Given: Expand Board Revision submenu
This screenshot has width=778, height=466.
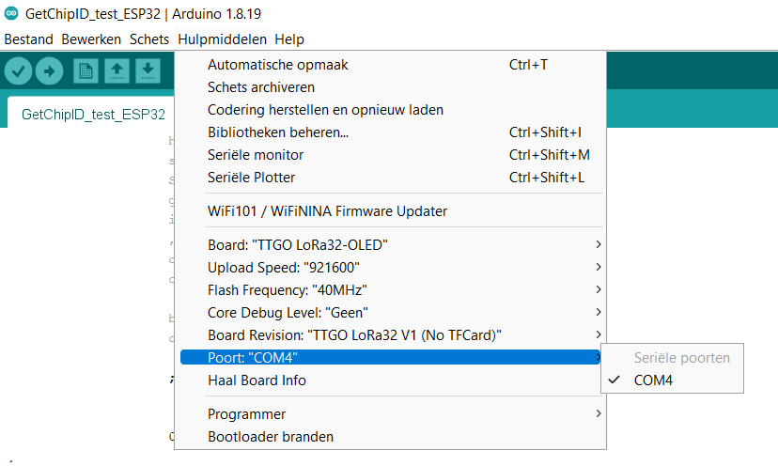Looking at the screenshot, I should tap(391, 335).
